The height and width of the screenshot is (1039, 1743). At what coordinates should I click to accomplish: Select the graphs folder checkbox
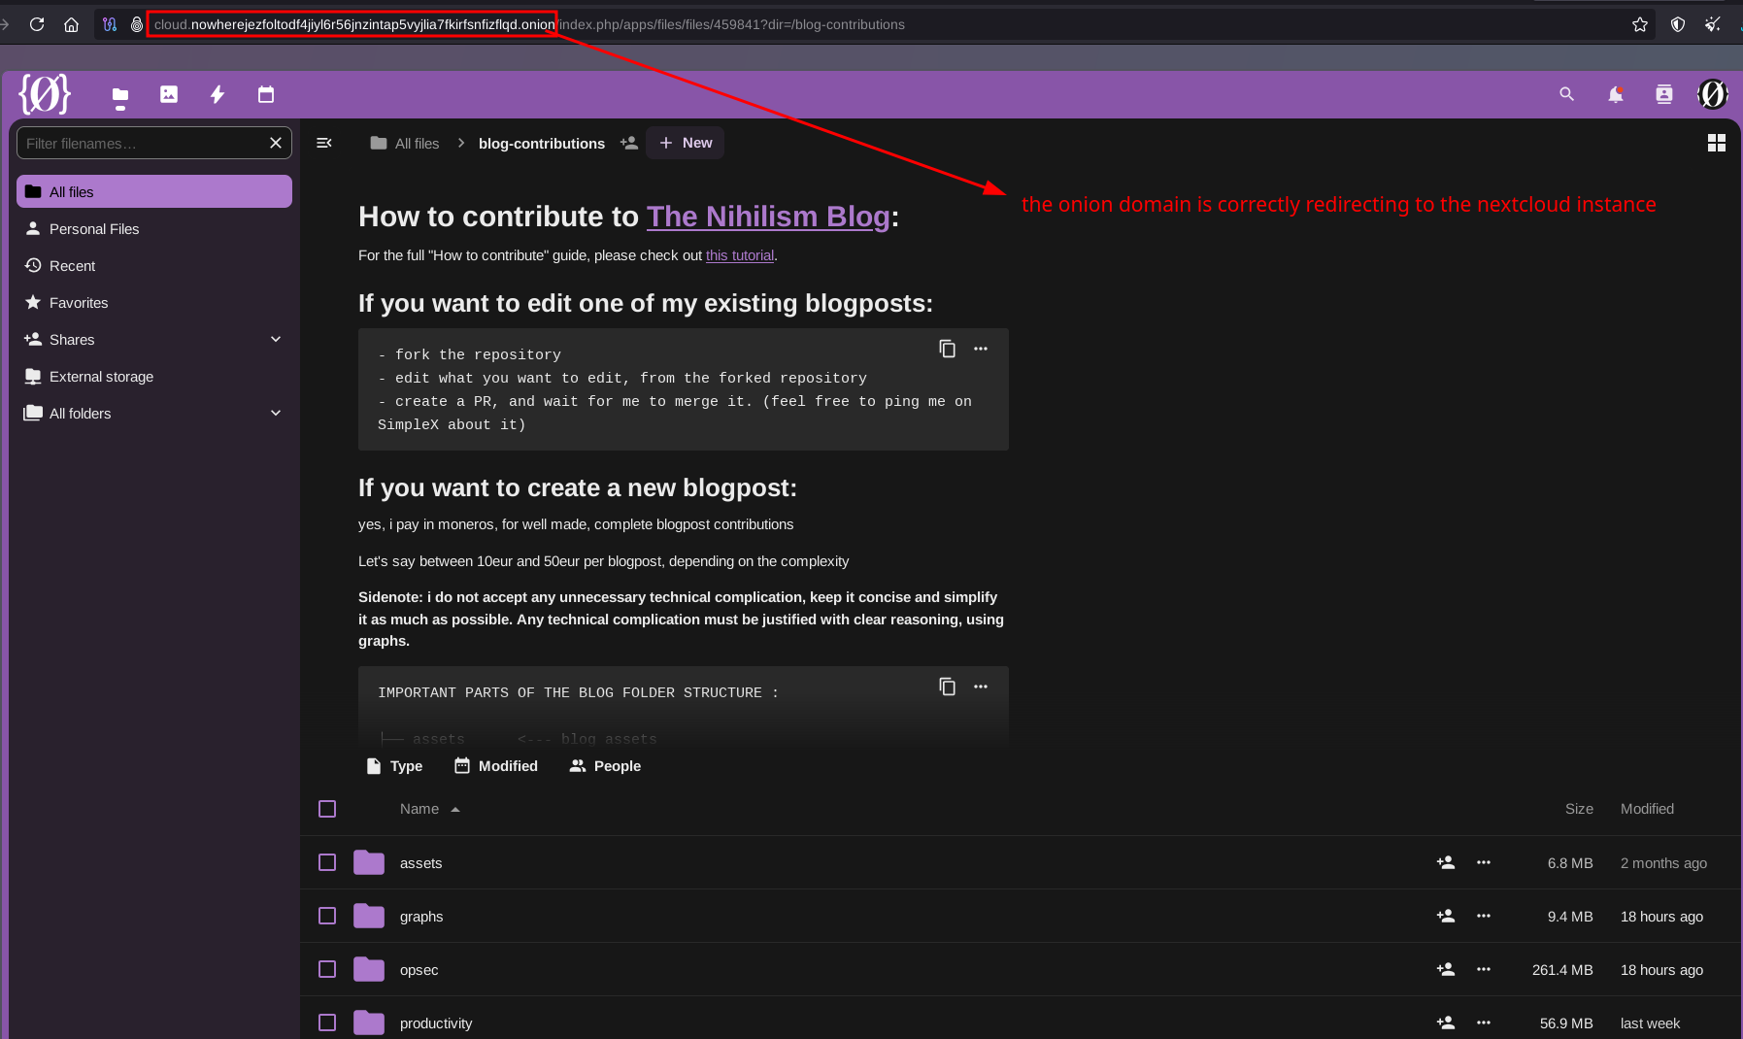(x=327, y=916)
